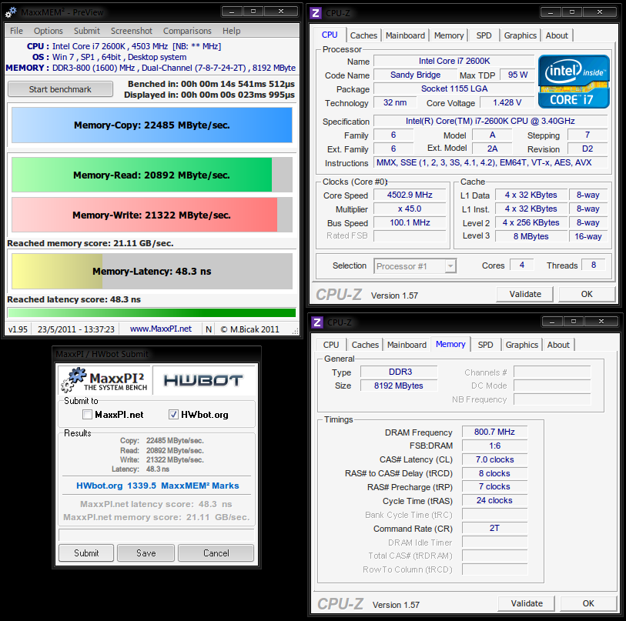Click the Bus Speed 100.1 MHz value
This screenshot has height=621, width=626.
point(410,222)
